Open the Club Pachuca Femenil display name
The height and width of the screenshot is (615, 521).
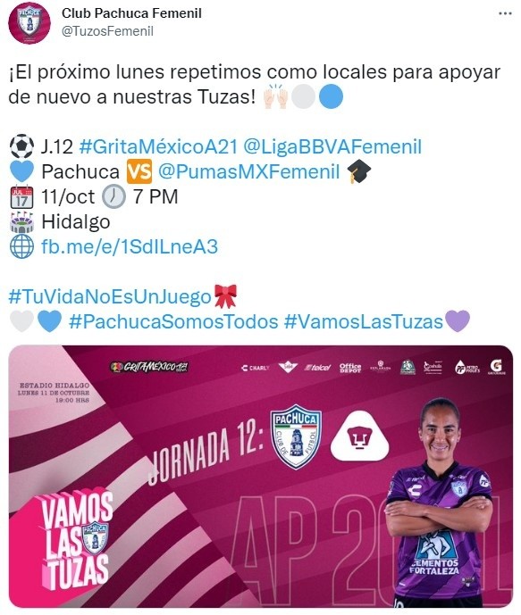[x=131, y=13]
